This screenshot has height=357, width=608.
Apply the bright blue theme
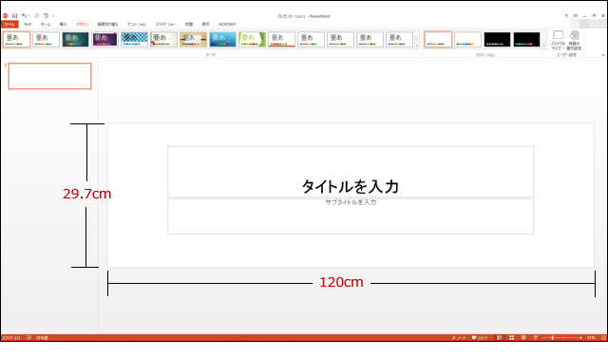click(x=222, y=40)
